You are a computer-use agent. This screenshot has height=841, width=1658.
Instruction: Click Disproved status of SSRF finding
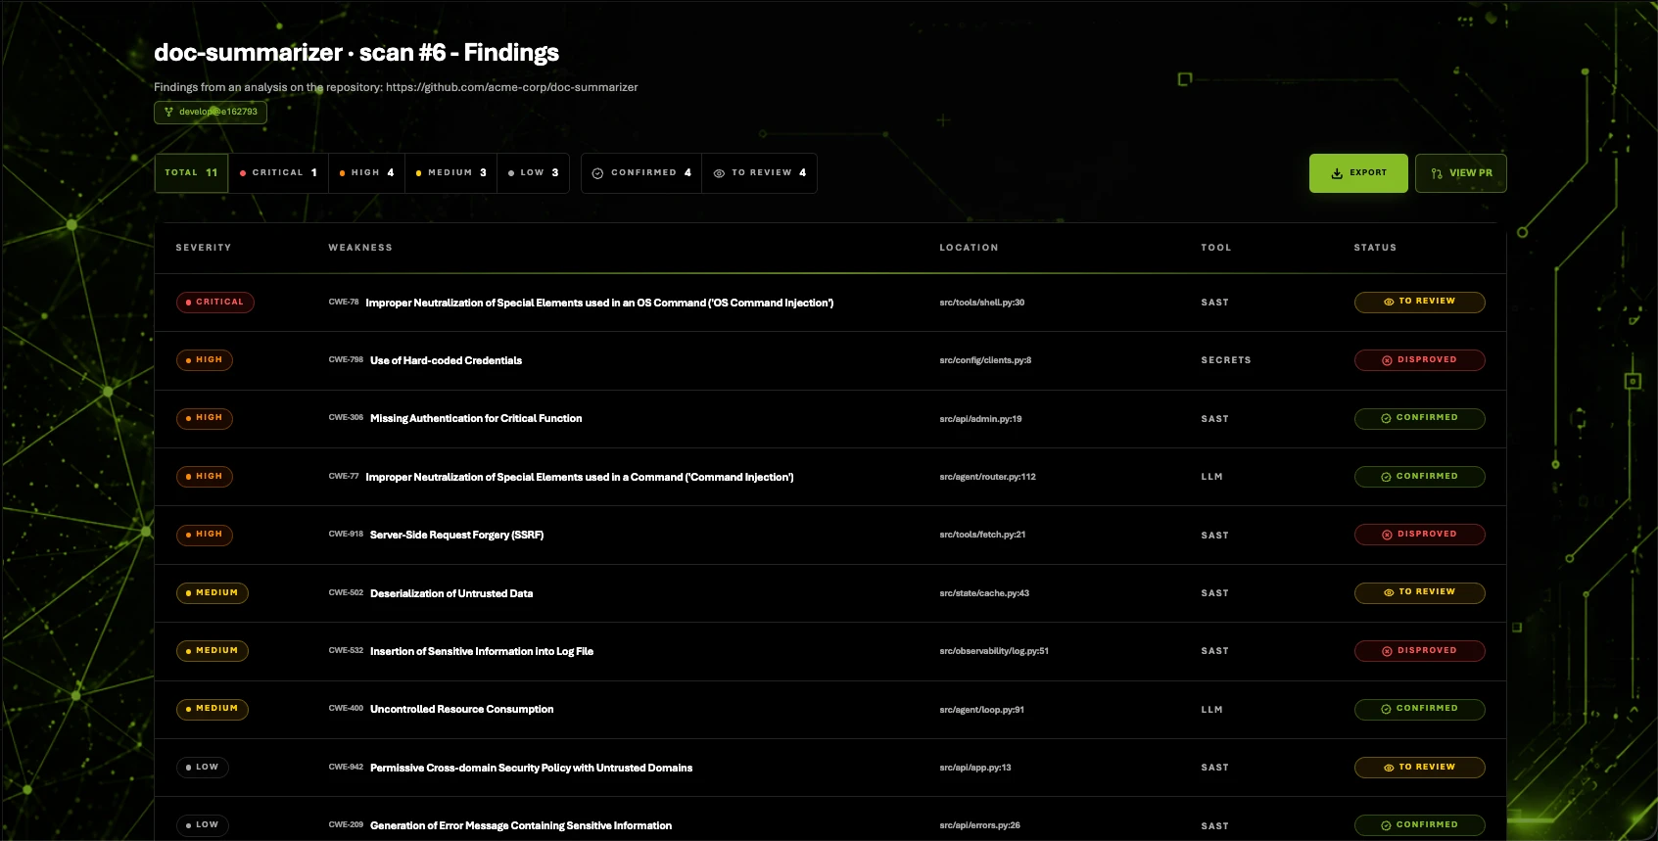(x=1419, y=535)
